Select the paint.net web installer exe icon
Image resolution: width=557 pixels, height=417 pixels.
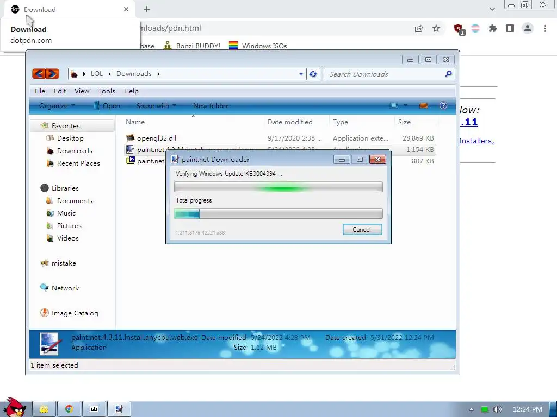coord(131,150)
